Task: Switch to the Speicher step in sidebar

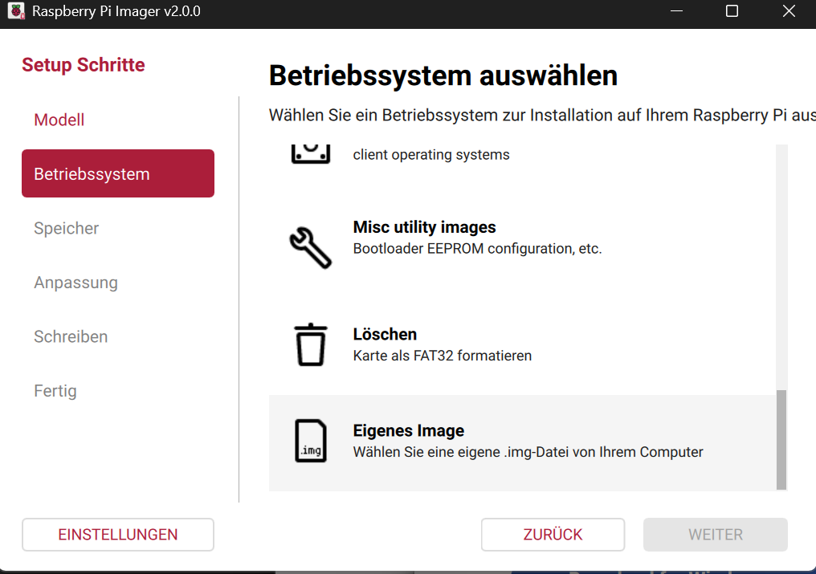Action: pyautogui.click(x=67, y=228)
